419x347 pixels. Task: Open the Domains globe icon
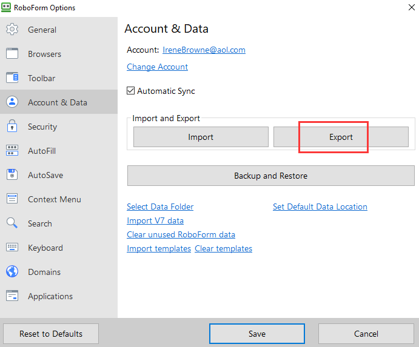tap(12, 272)
